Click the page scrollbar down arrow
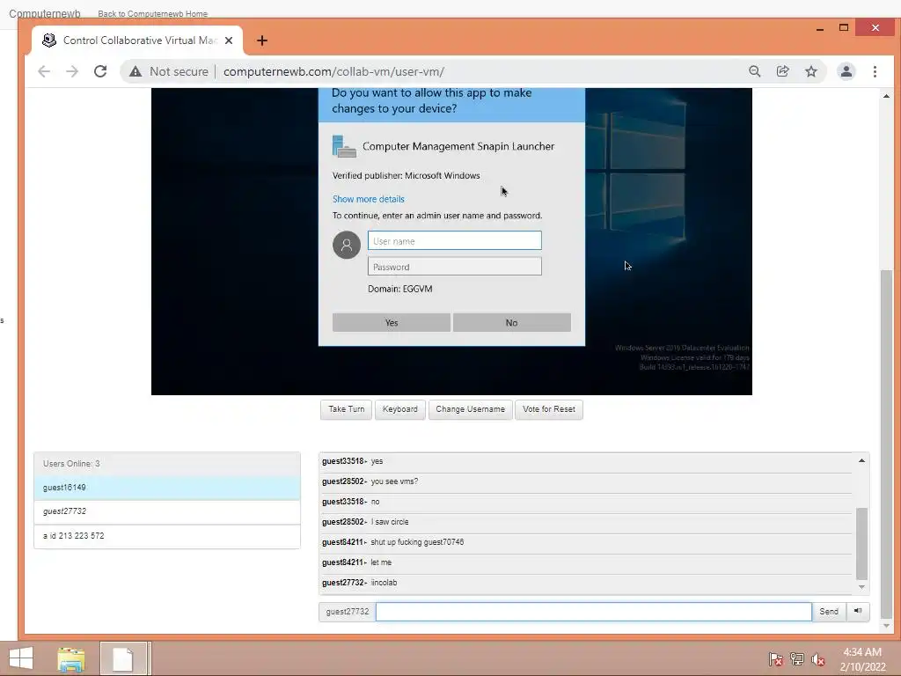The width and height of the screenshot is (901, 676). coord(886,626)
